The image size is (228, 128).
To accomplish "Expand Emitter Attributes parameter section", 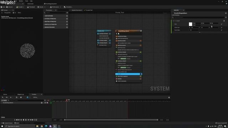I will [x=44, y=22].
